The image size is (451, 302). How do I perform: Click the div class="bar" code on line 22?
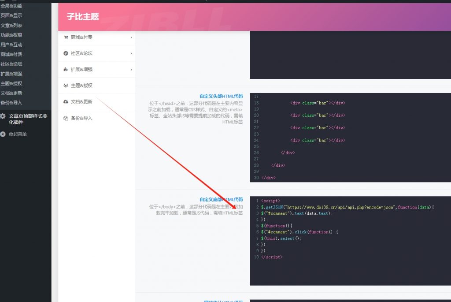(318, 127)
